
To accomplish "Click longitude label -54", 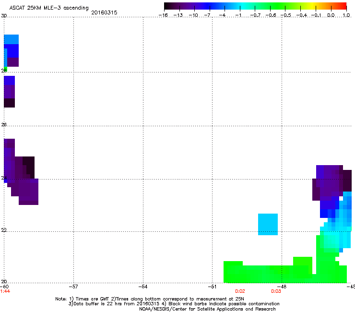I will 143,287.
